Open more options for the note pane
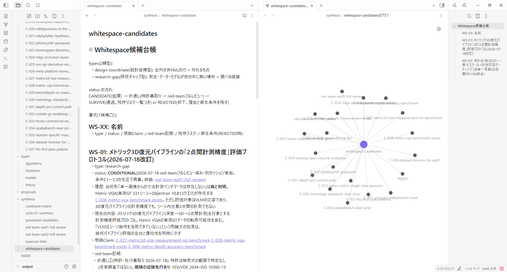Screen dimensions: 507x272 click(x=252, y=16)
